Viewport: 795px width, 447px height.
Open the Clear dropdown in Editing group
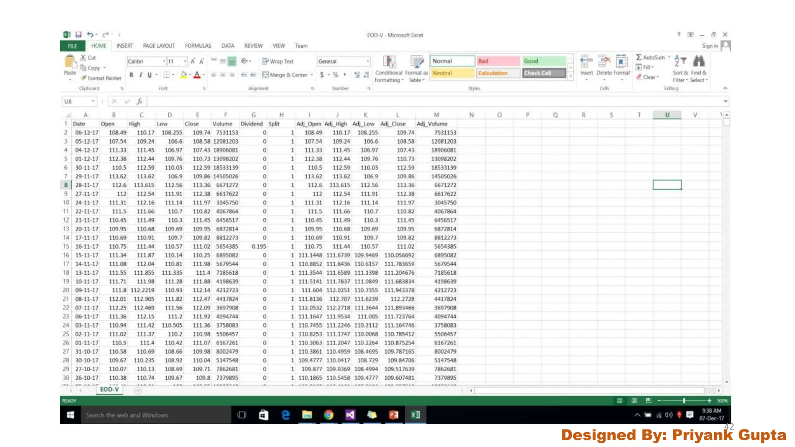coord(647,77)
